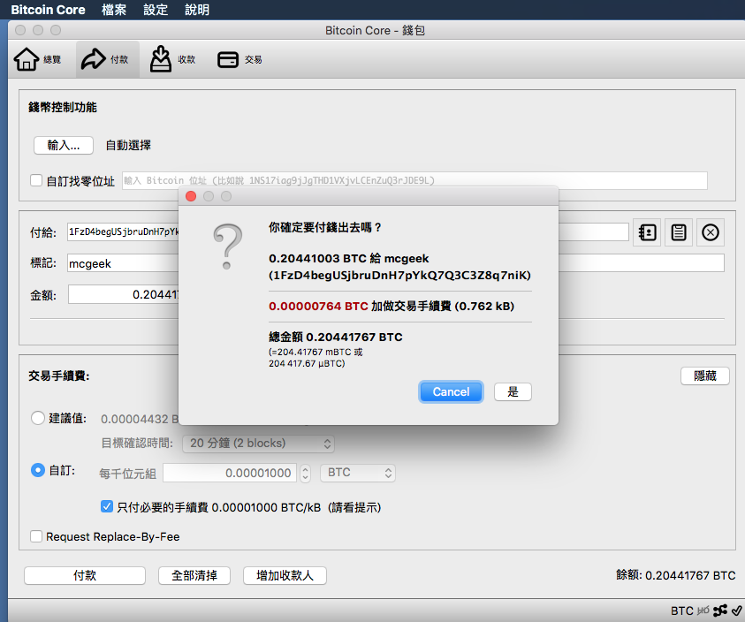The image size is (745, 622).
Task: Click the question mark icon in the dialog
Action: pyautogui.click(x=228, y=247)
